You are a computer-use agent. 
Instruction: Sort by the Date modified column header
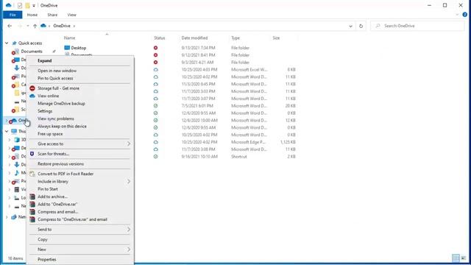tap(194, 38)
